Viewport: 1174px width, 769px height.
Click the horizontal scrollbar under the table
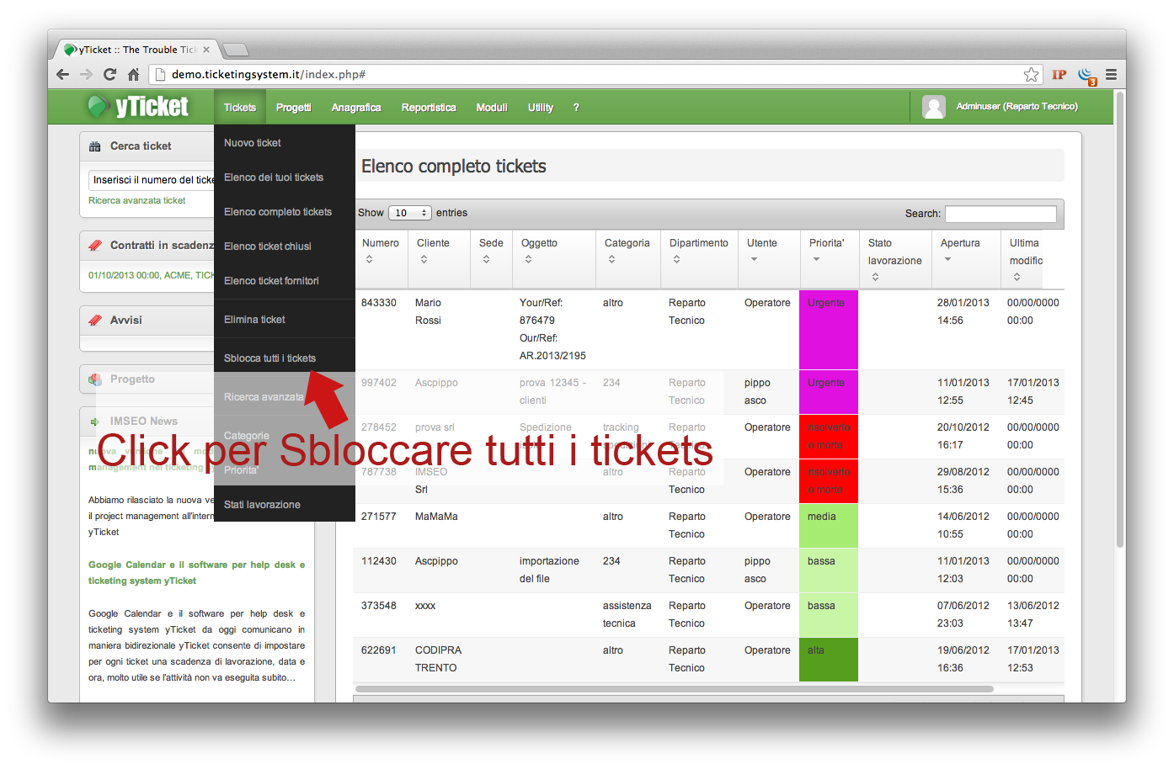point(674,689)
